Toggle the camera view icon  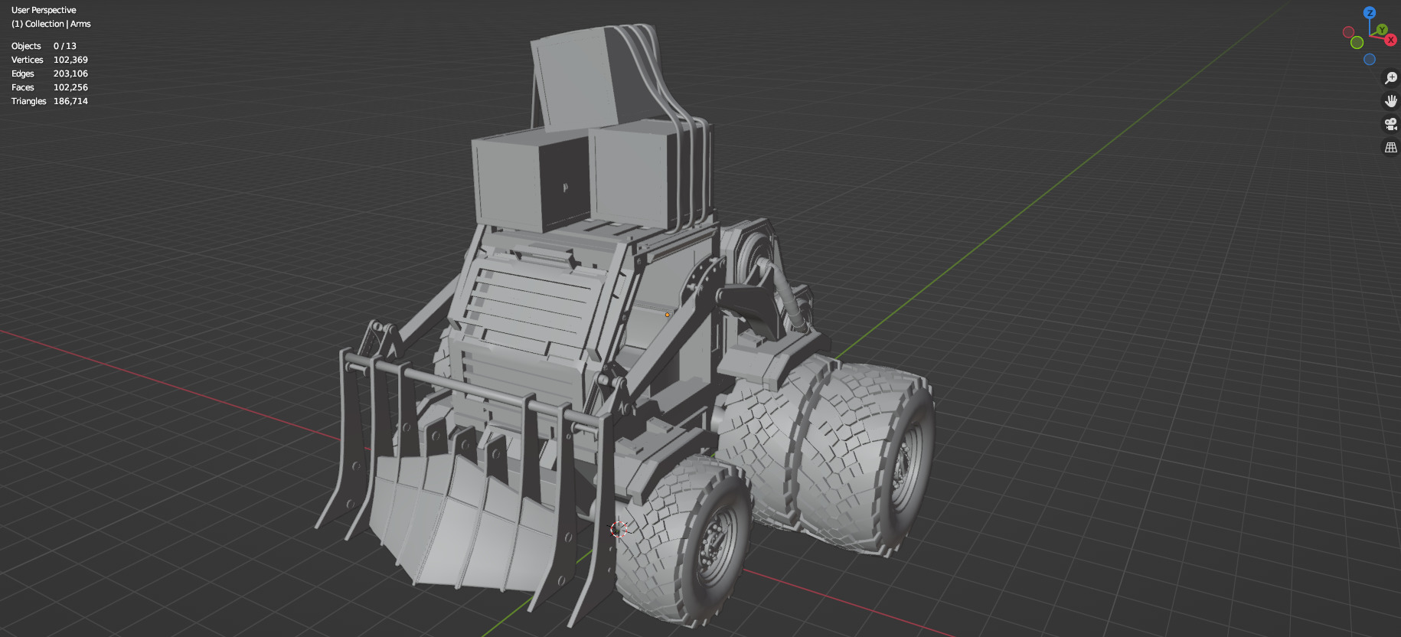(1391, 124)
